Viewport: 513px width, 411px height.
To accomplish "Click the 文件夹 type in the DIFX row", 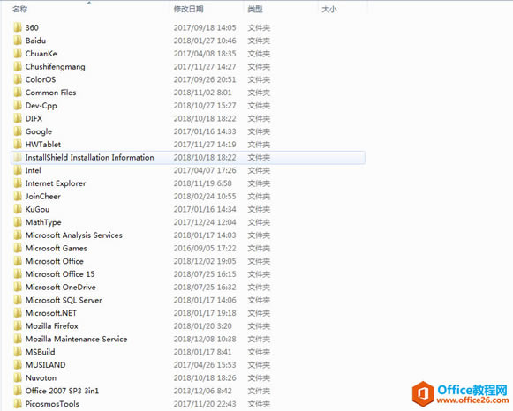I will pos(259,118).
